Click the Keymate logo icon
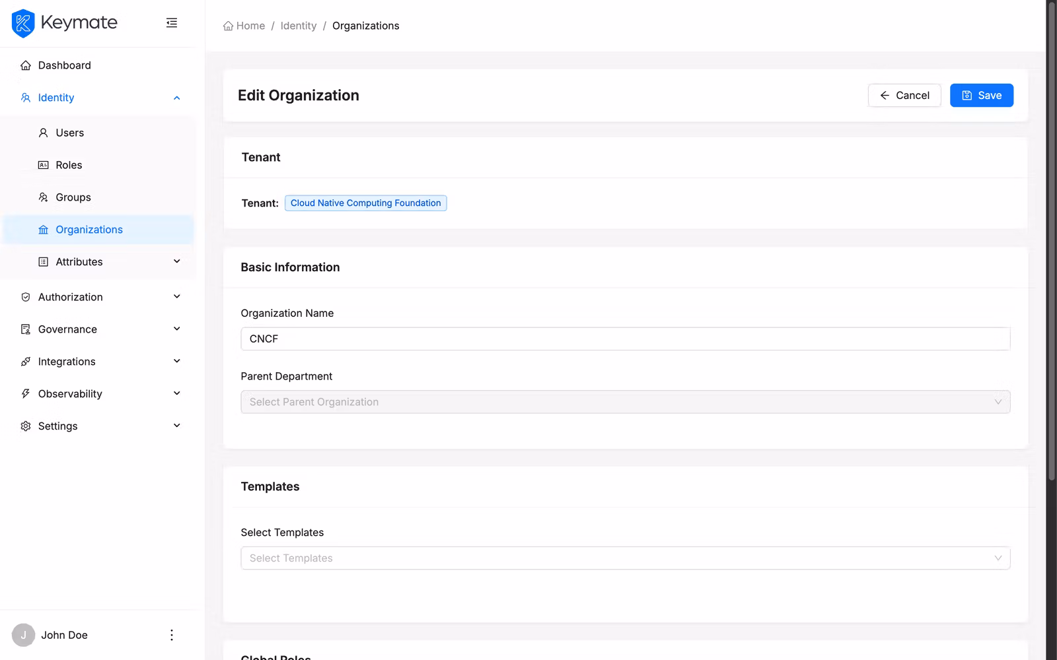Image resolution: width=1057 pixels, height=660 pixels. (22, 22)
